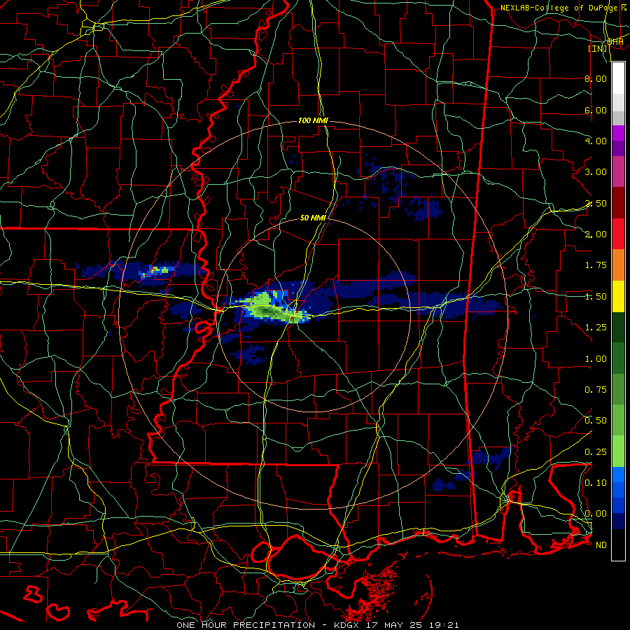Click the 8.00 legend value

coord(596,78)
